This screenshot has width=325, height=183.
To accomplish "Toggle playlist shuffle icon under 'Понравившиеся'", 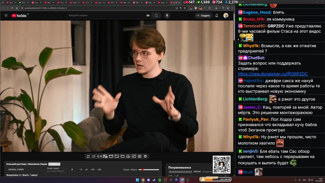I will [x=176, y=176].
